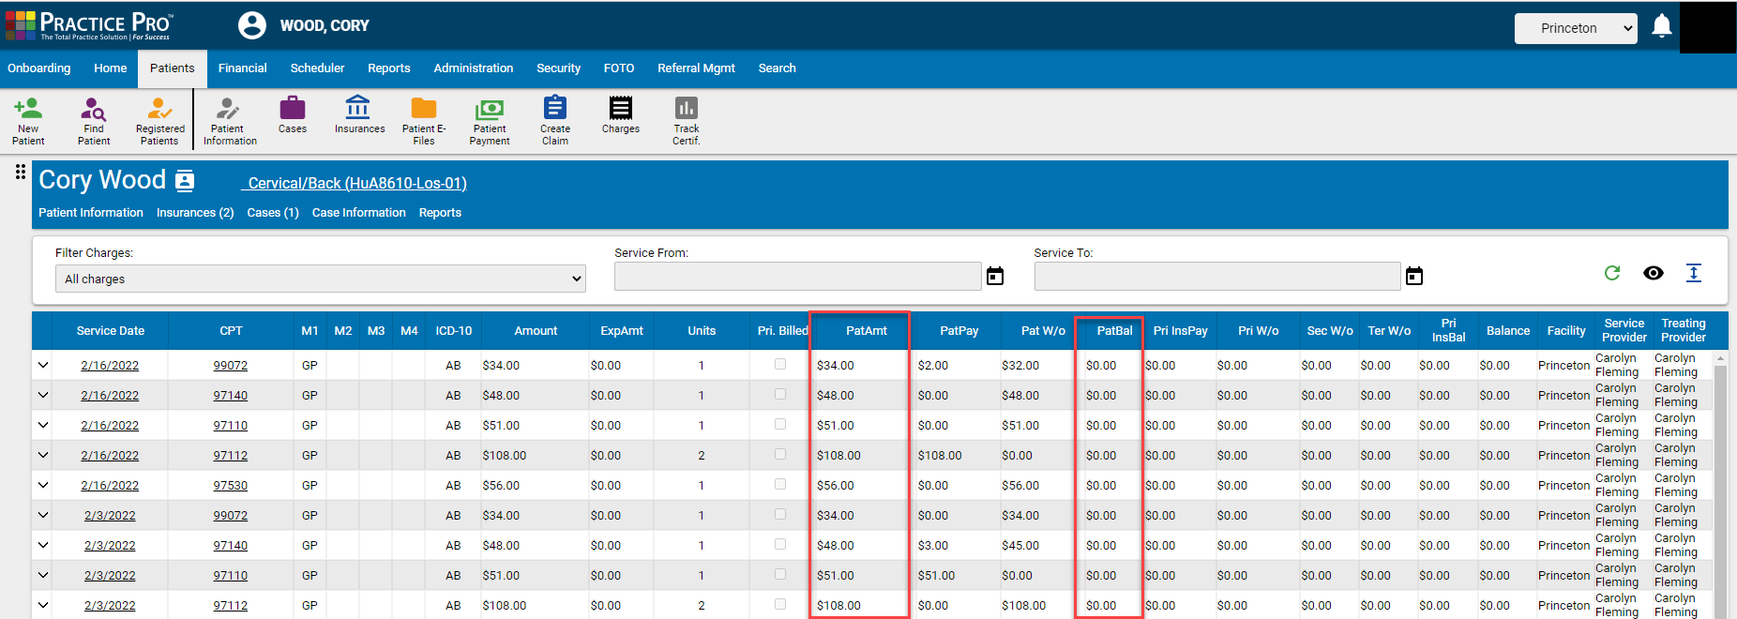The height and width of the screenshot is (619, 1737).
Task: Open the Reports main menu
Action: (389, 68)
